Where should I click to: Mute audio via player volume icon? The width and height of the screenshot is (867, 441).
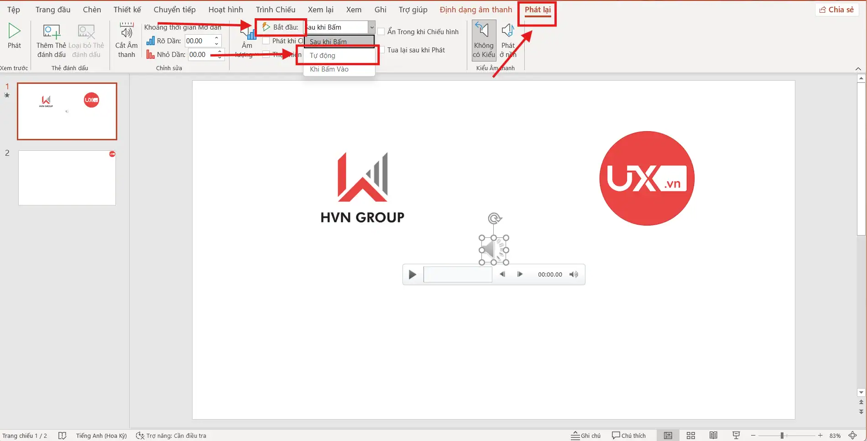pos(574,275)
